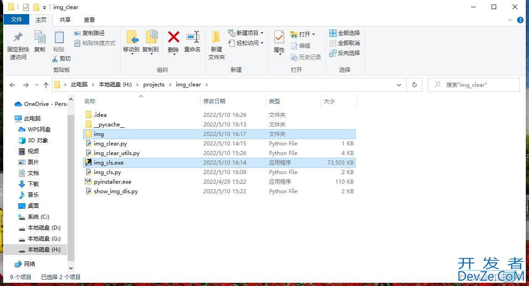Image resolution: width=529 pixels, height=286 pixels.
Task: Click Select none (全部取消)
Action: click(344, 43)
